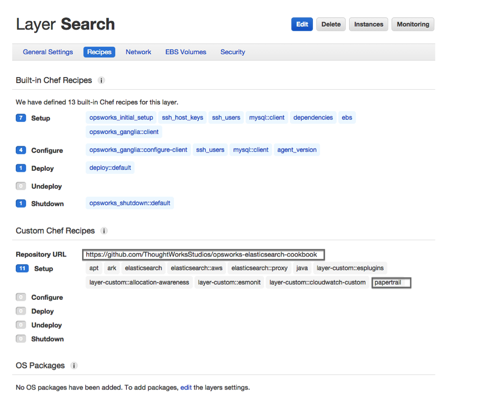Click the agent_version recipe link
The width and height of the screenshot is (498, 406).
(x=297, y=150)
